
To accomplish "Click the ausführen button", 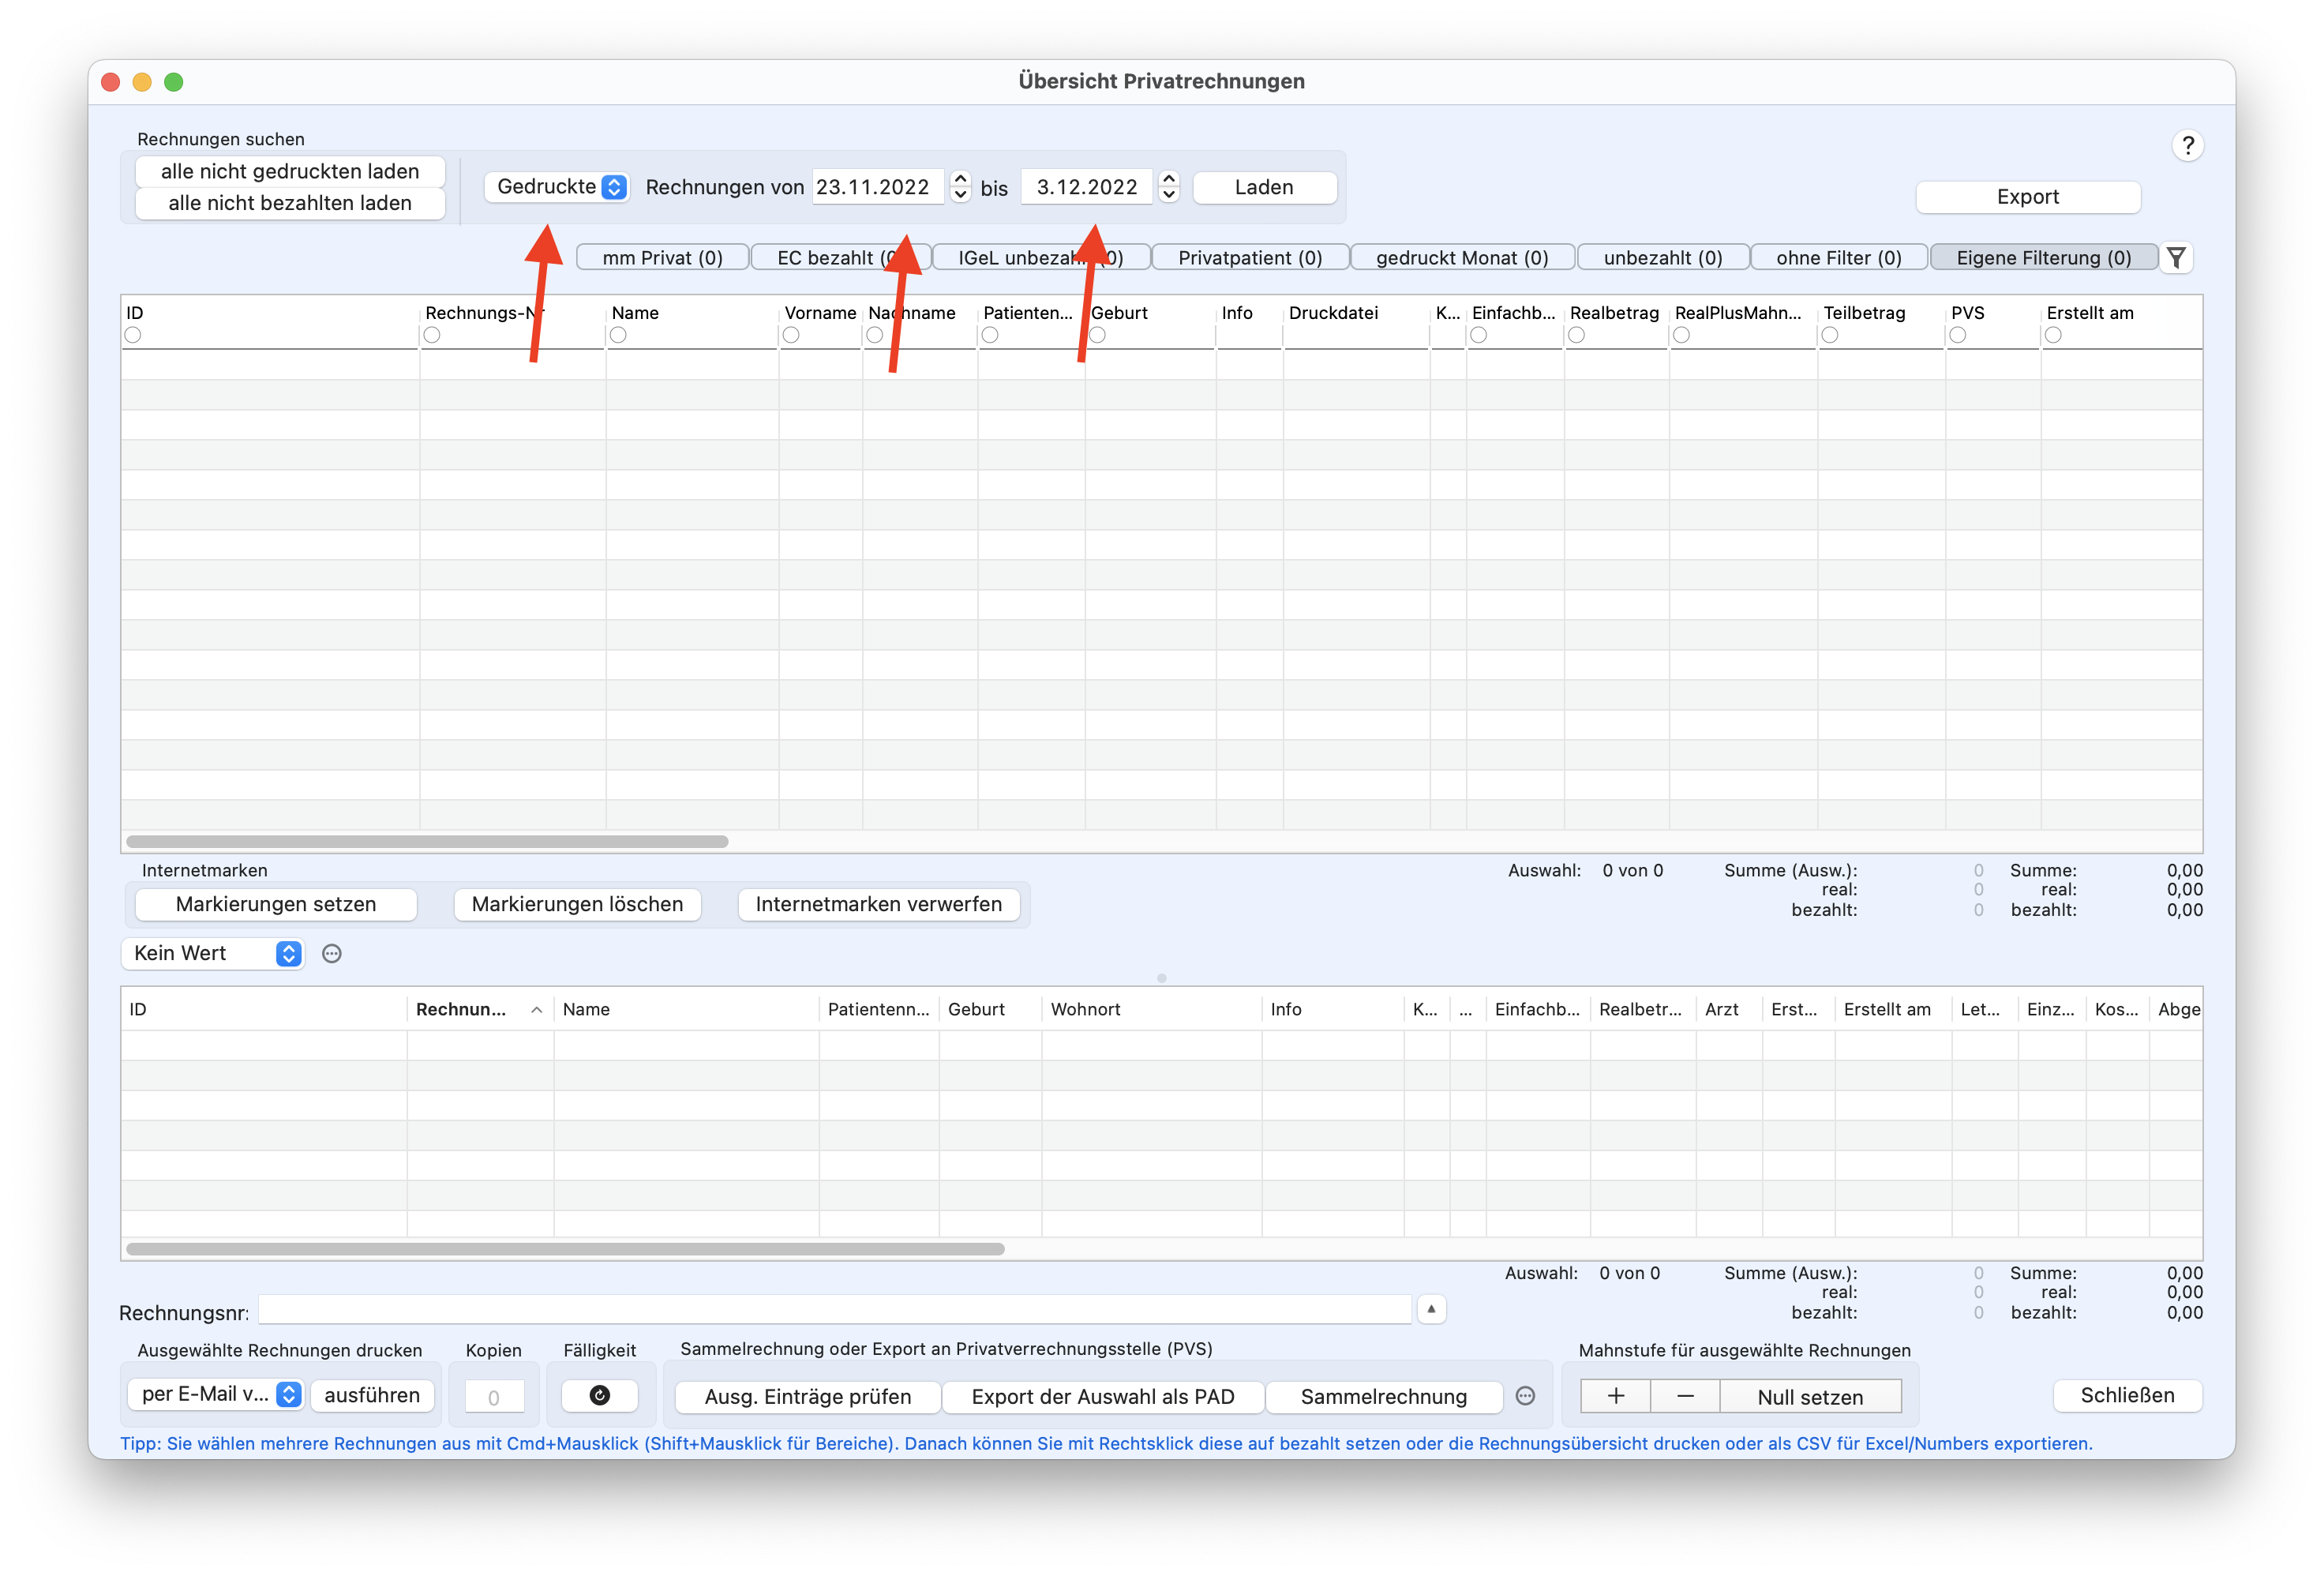I will coord(372,1395).
